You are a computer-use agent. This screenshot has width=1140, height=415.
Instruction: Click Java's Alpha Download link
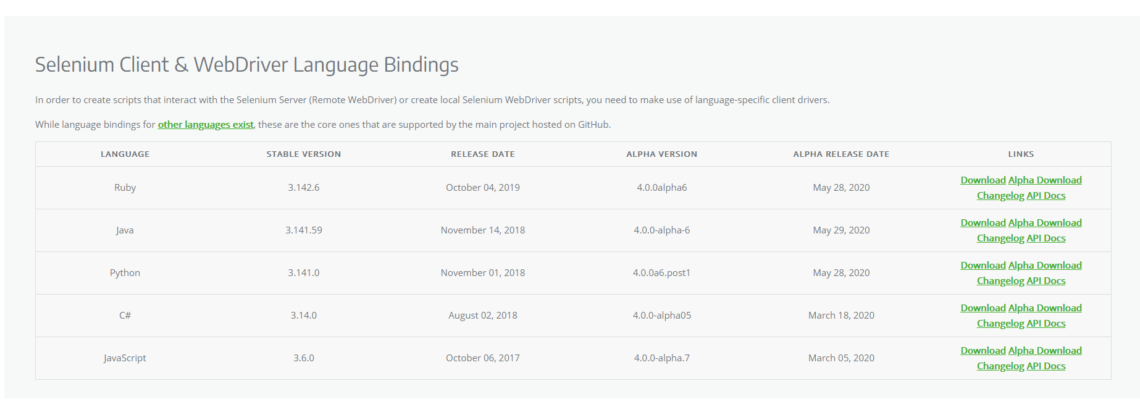coord(1045,223)
